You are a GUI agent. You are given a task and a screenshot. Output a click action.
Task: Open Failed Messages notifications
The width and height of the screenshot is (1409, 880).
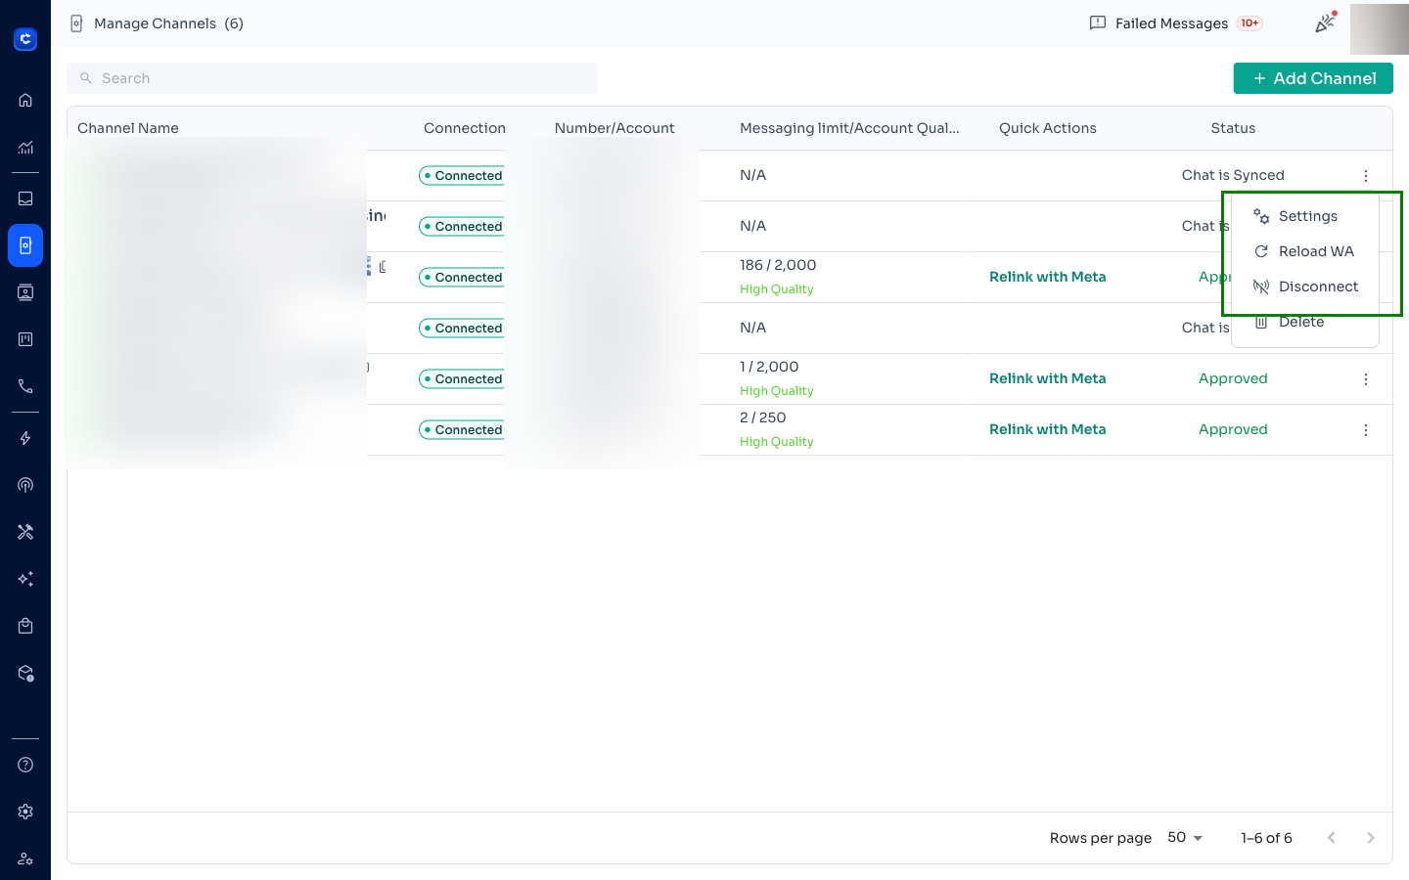tap(1176, 23)
